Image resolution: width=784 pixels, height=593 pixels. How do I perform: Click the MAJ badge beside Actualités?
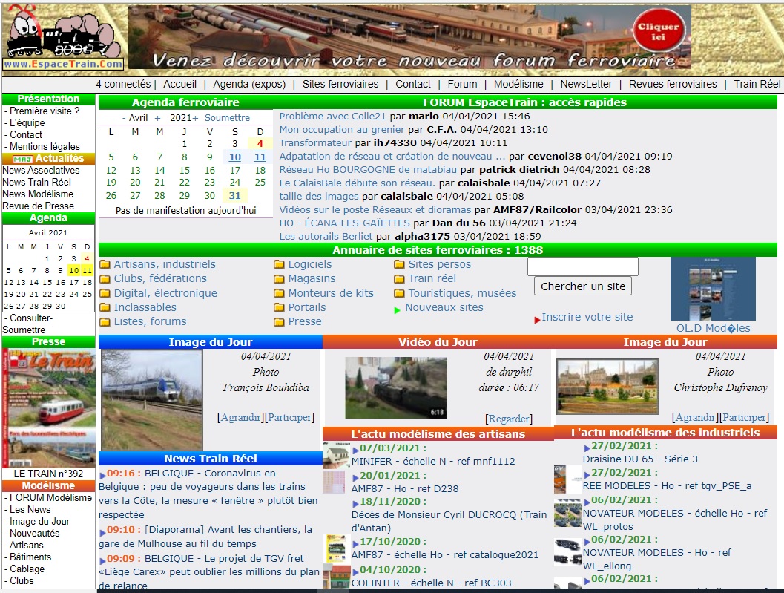click(23, 159)
